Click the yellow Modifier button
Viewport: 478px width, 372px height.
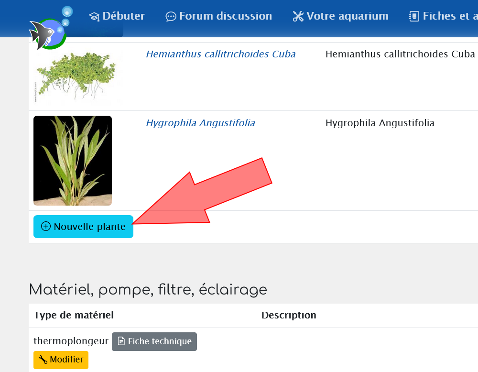click(61, 360)
